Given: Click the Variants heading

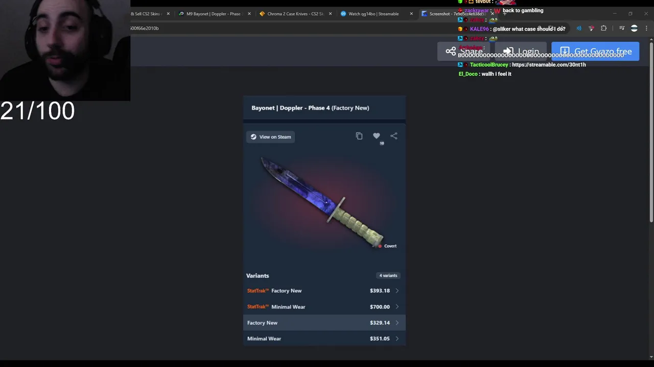Looking at the screenshot, I should pos(258,276).
